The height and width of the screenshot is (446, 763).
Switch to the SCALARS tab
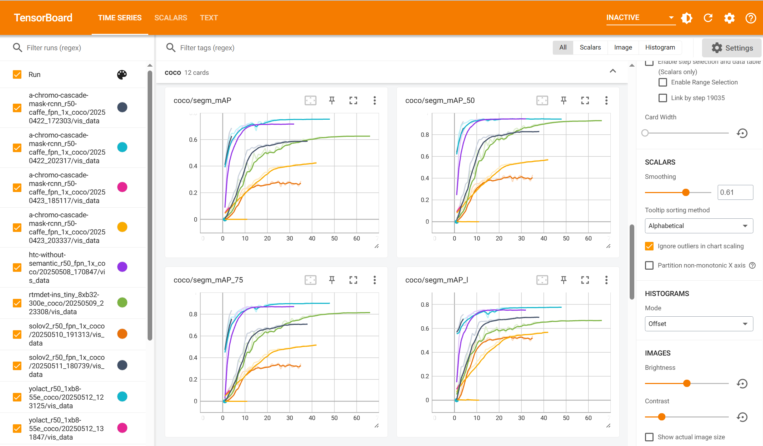[171, 17]
